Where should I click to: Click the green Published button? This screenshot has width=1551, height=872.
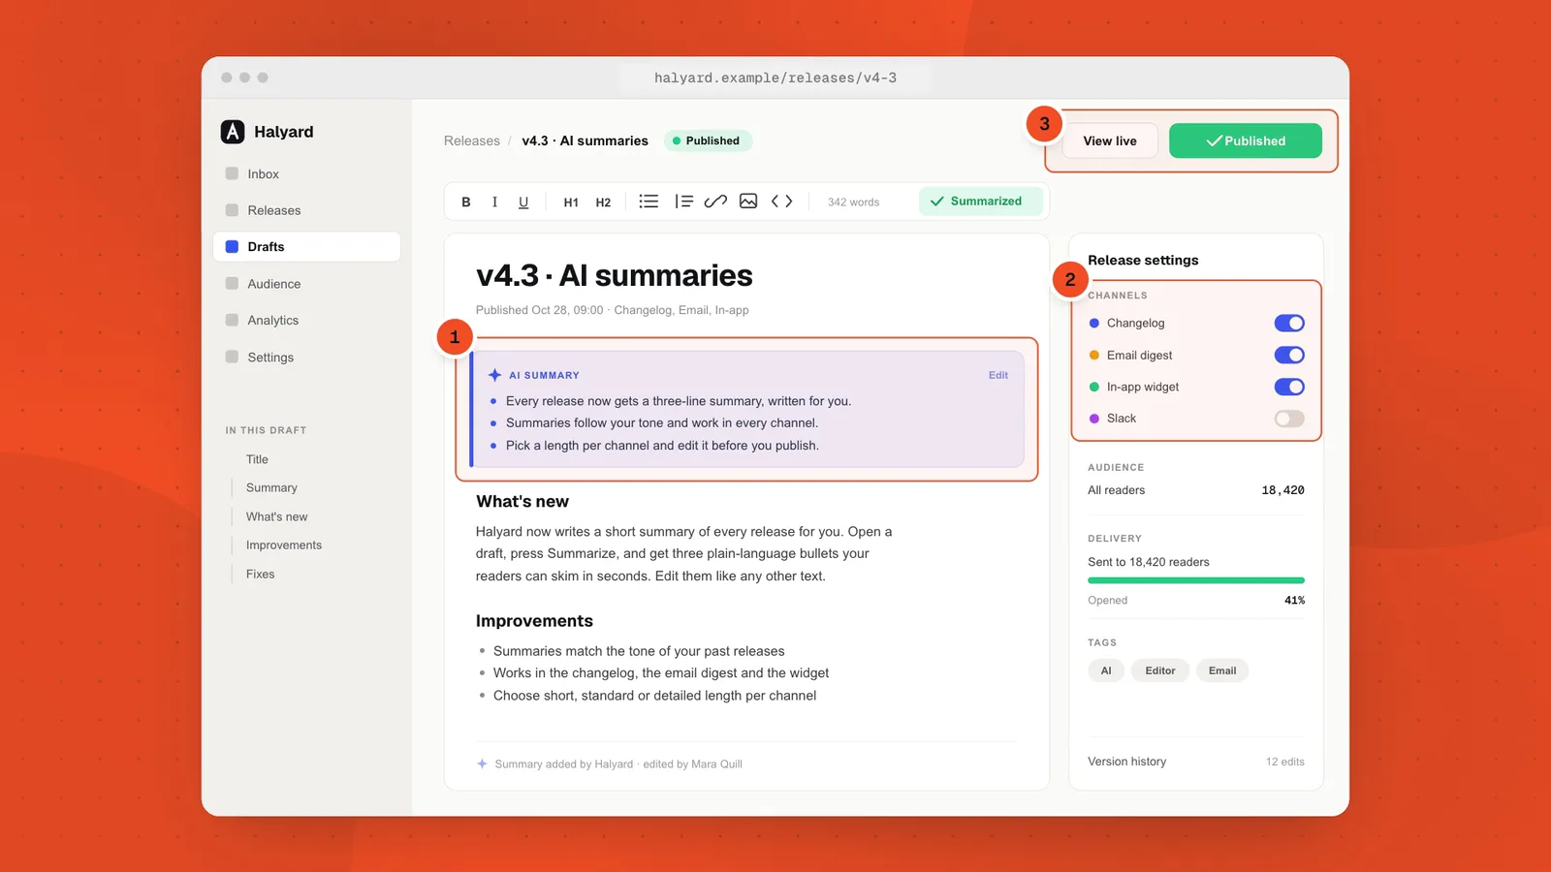(x=1246, y=140)
